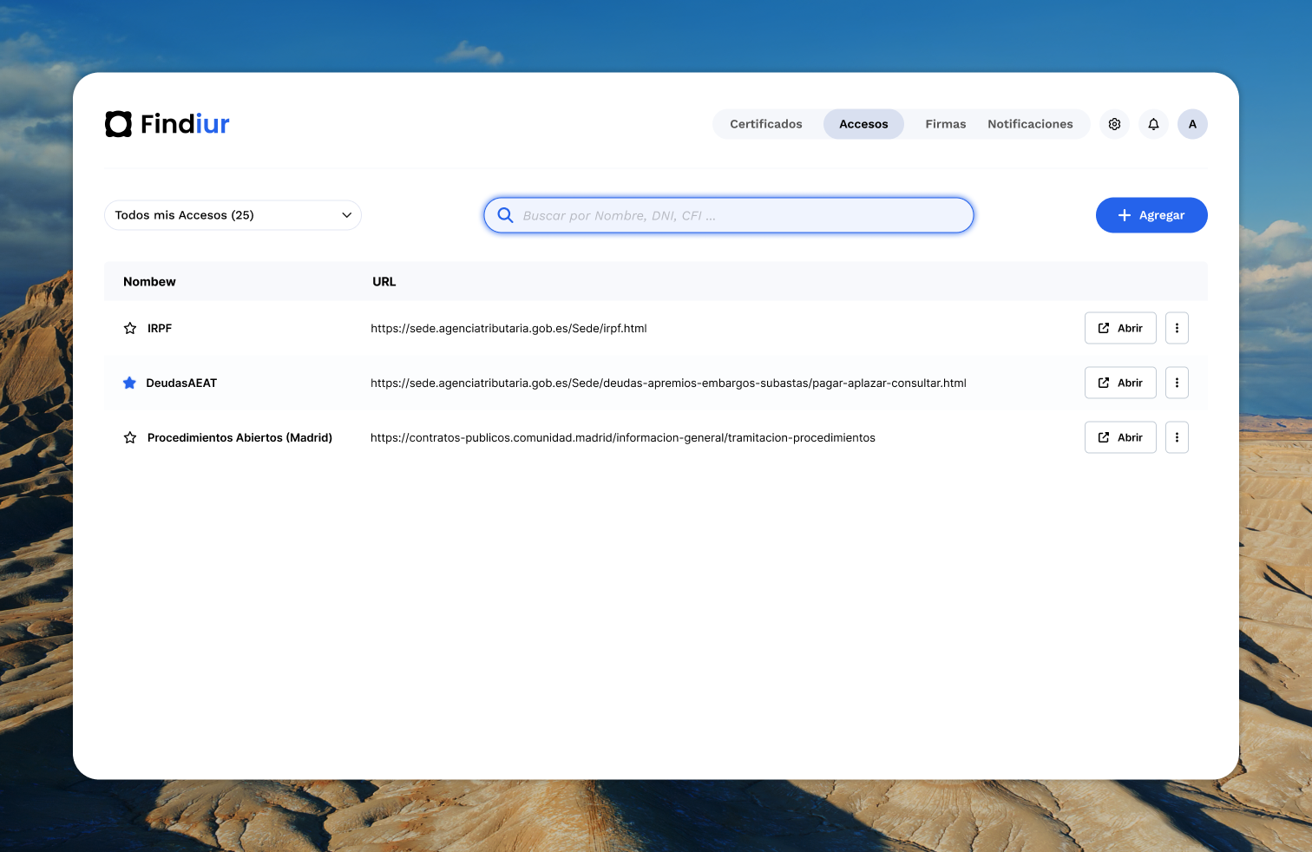Unfavorite the DeudasAEAT star
The height and width of the screenshot is (852, 1312).
pos(129,383)
